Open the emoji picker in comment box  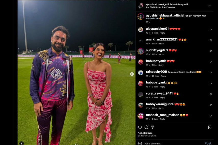point(140,143)
